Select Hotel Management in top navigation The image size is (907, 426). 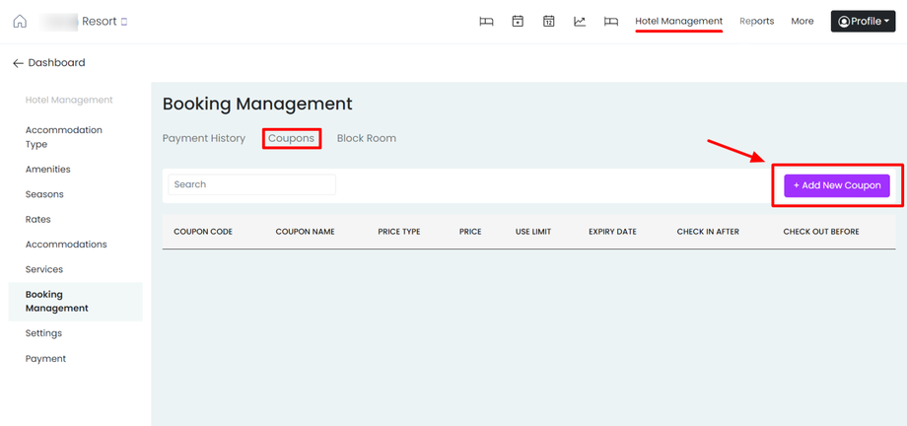pyautogui.click(x=679, y=22)
